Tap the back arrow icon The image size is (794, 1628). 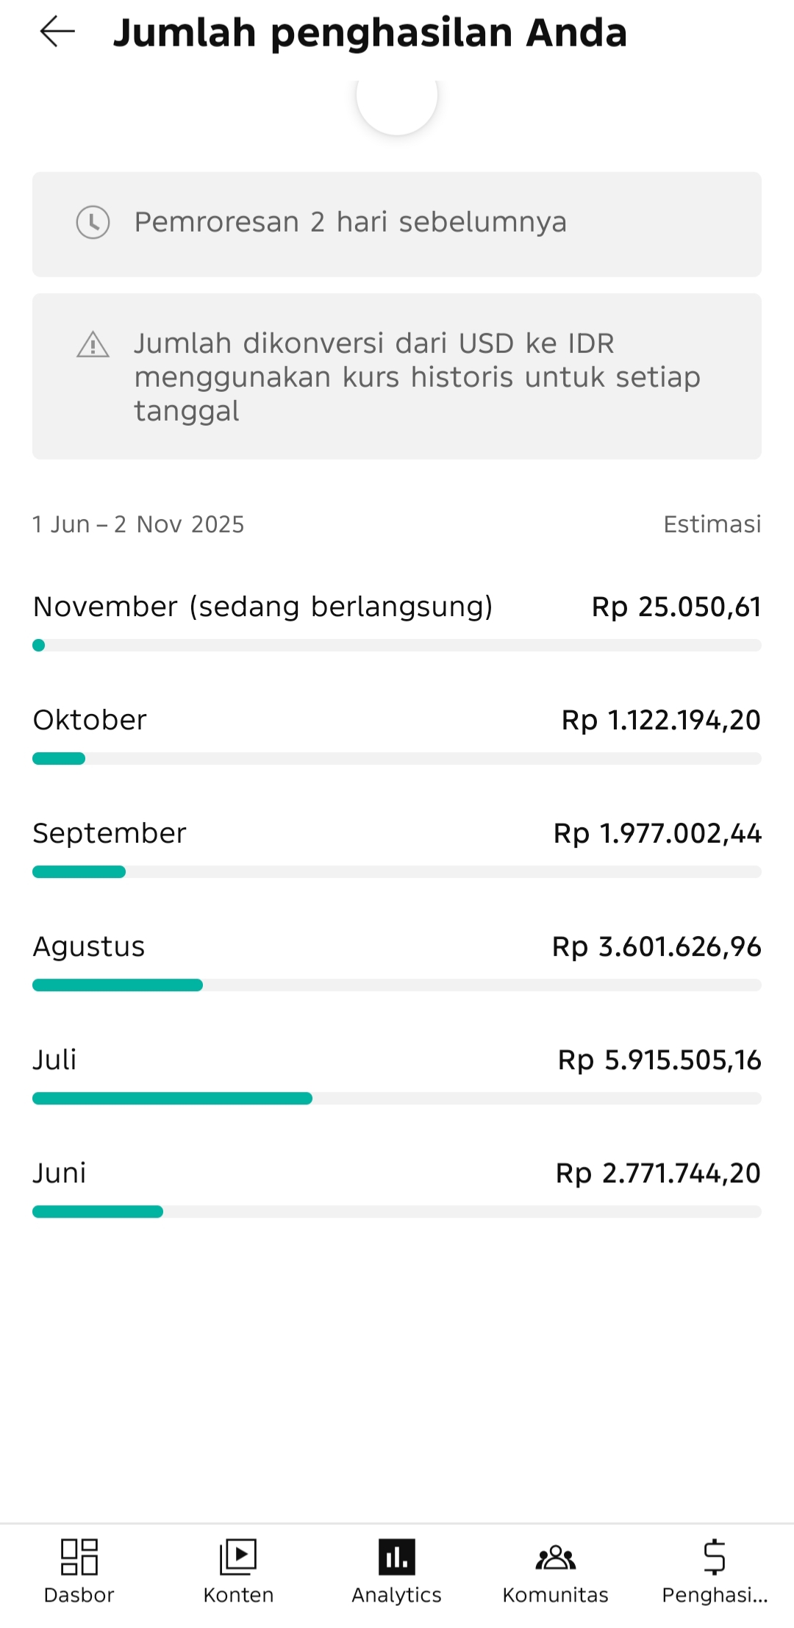[57, 32]
